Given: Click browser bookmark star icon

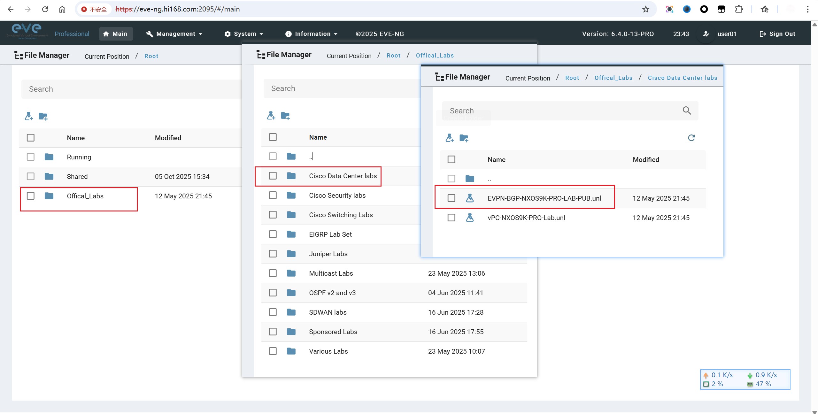Looking at the screenshot, I should 646,9.
